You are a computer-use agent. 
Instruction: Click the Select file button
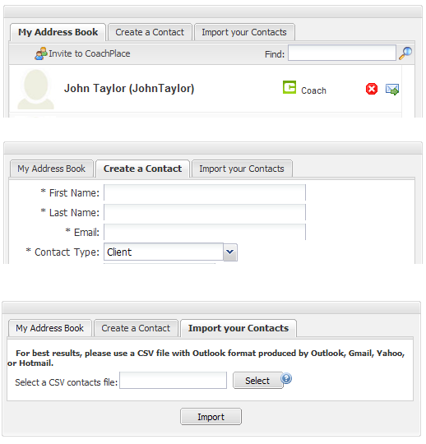click(257, 381)
